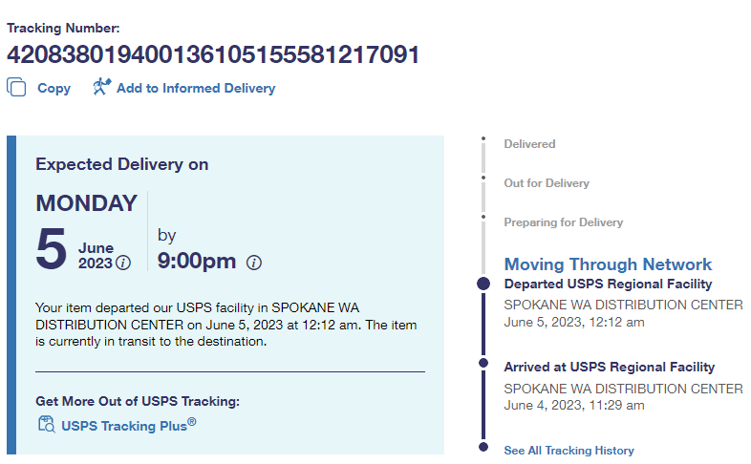Expand See All Tracking History
Image resolution: width=751 pixels, height=464 pixels.
coord(569,450)
